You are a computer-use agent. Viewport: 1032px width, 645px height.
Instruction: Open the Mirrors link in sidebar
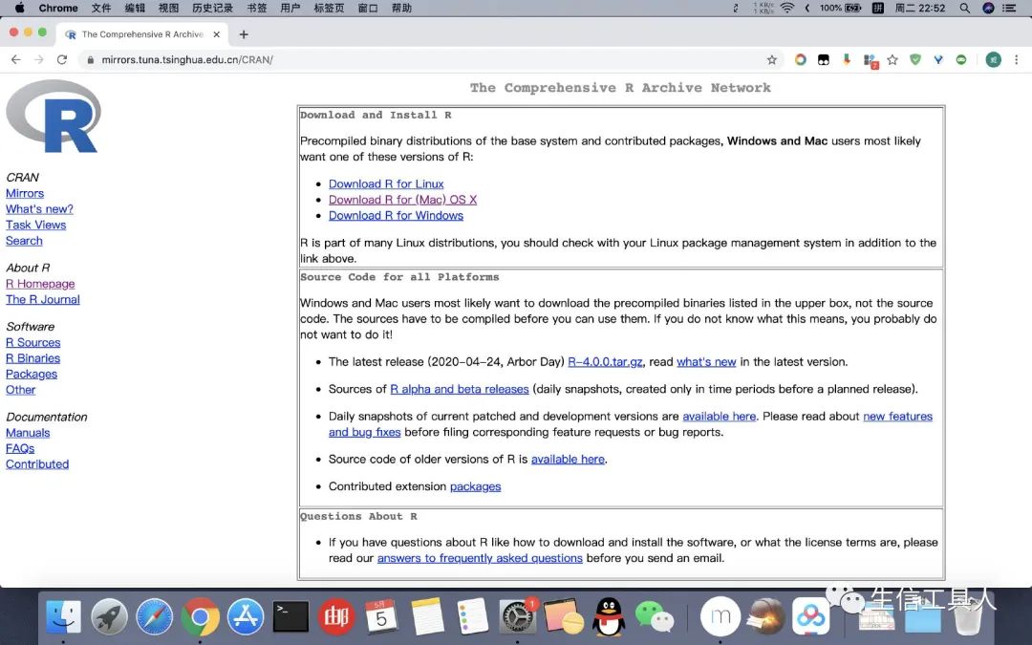click(25, 193)
